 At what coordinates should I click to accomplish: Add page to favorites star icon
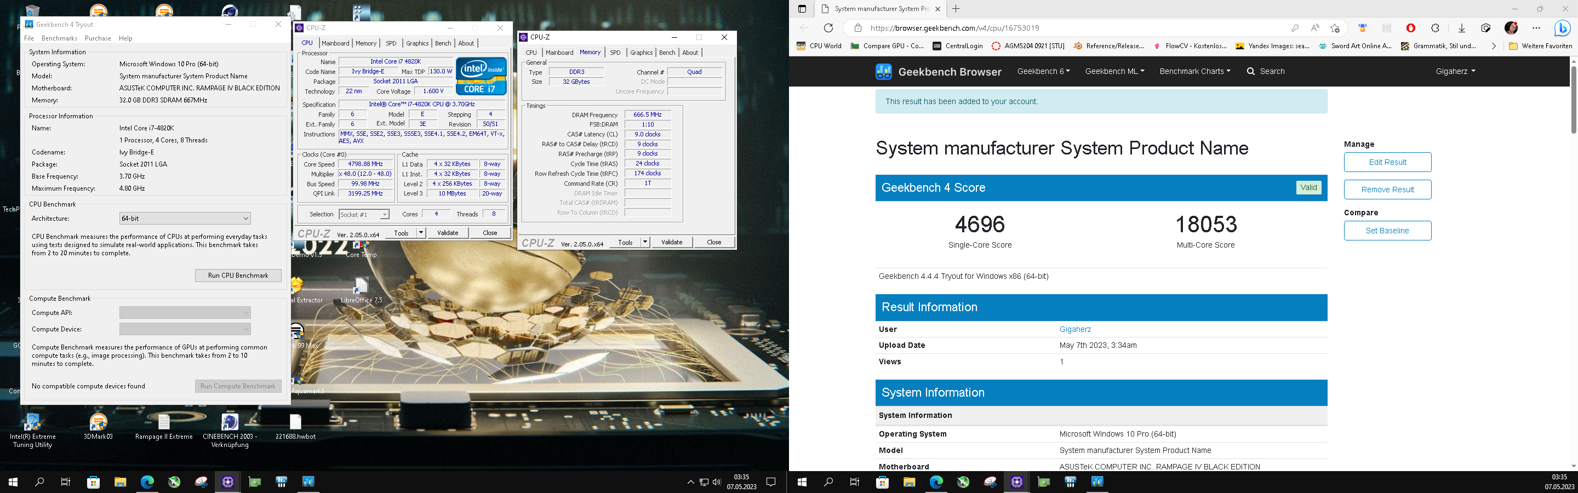coord(1335,27)
